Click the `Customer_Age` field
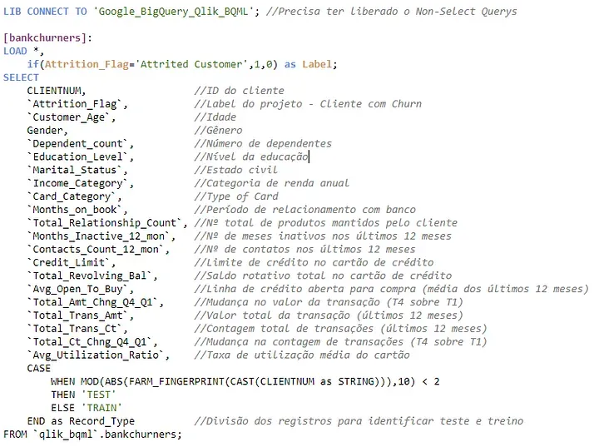 [71, 117]
